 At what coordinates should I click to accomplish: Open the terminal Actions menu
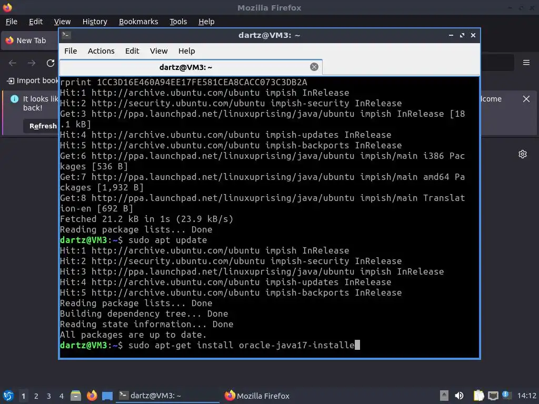[x=101, y=51]
